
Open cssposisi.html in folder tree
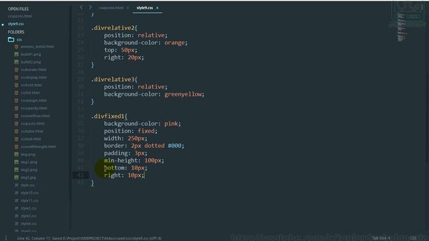click(33, 123)
